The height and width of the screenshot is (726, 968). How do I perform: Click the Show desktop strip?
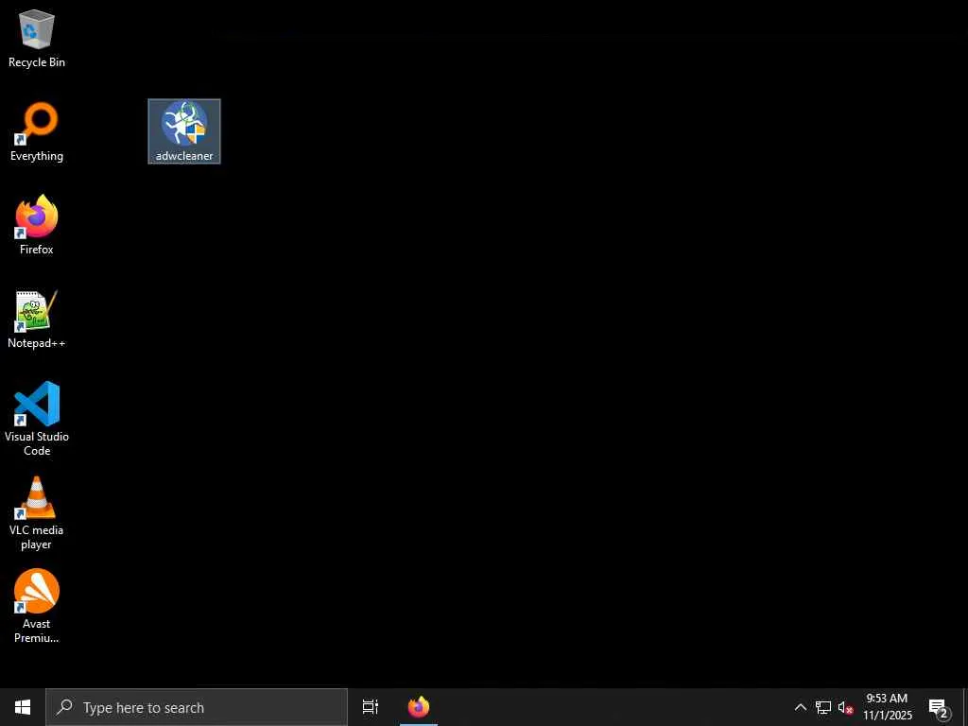965,707
